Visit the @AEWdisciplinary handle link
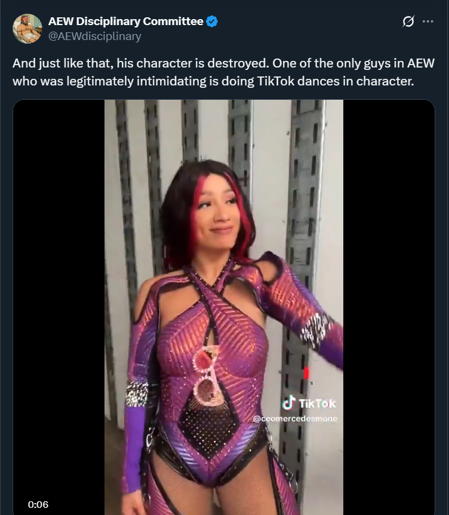This screenshot has height=515, width=449. (94, 36)
